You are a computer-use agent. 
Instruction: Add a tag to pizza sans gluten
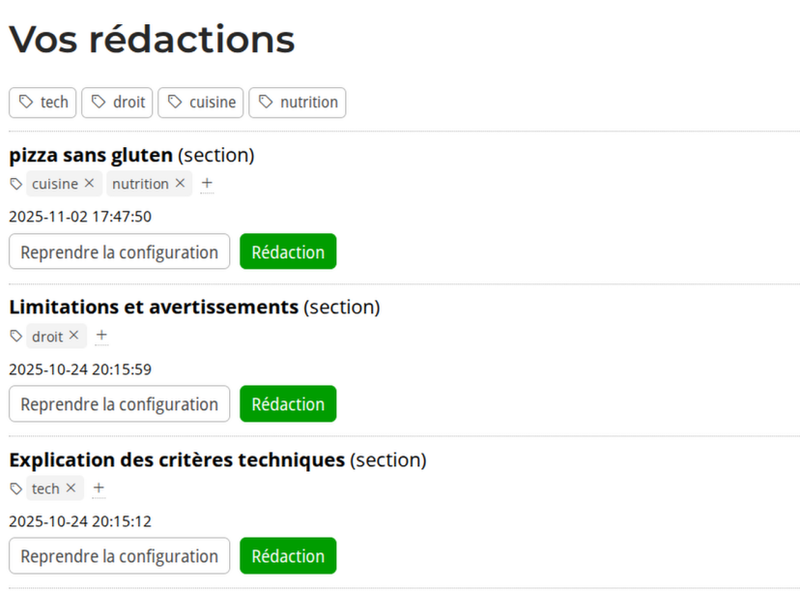pyautogui.click(x=207, y=184)
